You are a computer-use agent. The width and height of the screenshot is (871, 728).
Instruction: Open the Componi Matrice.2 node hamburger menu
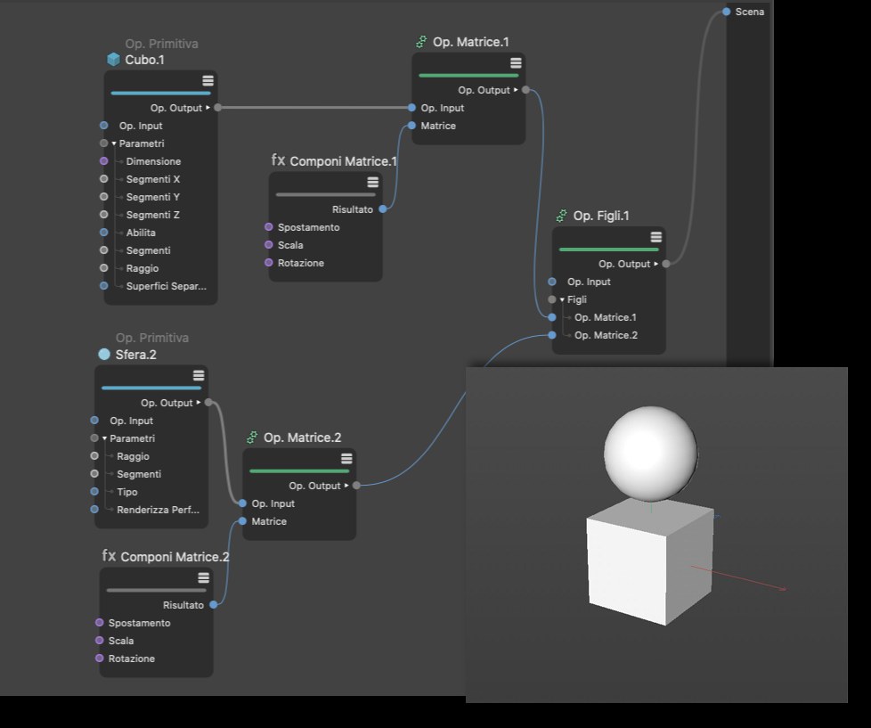(x=204, y=577)
